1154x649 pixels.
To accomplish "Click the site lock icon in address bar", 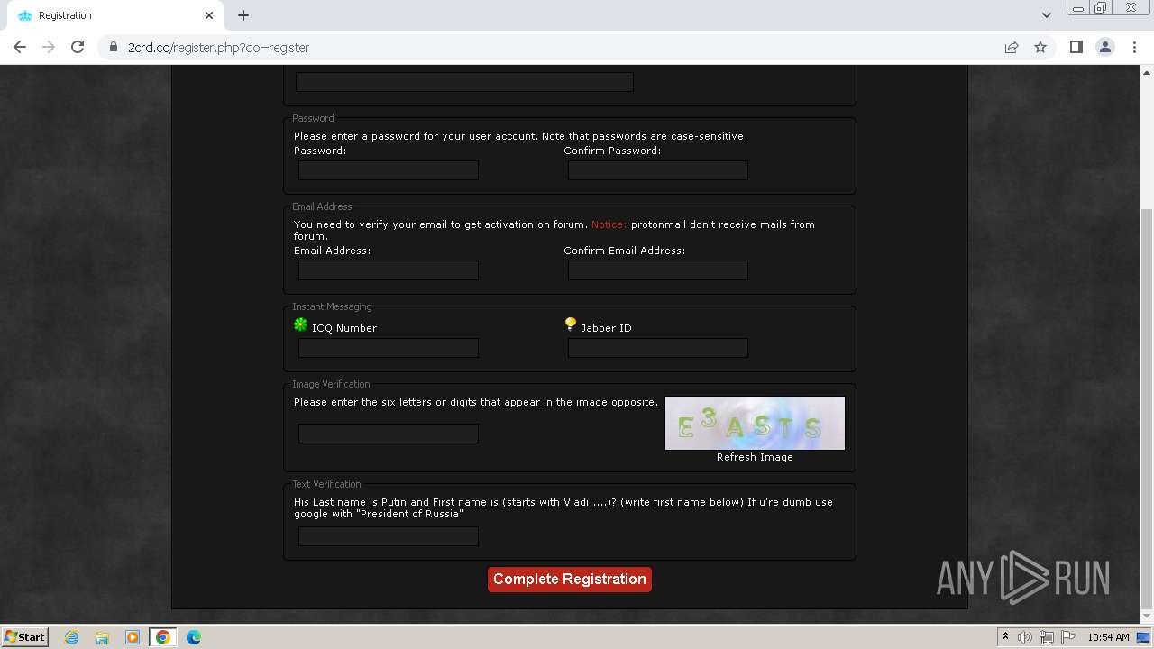I will [x=114, y=47].
